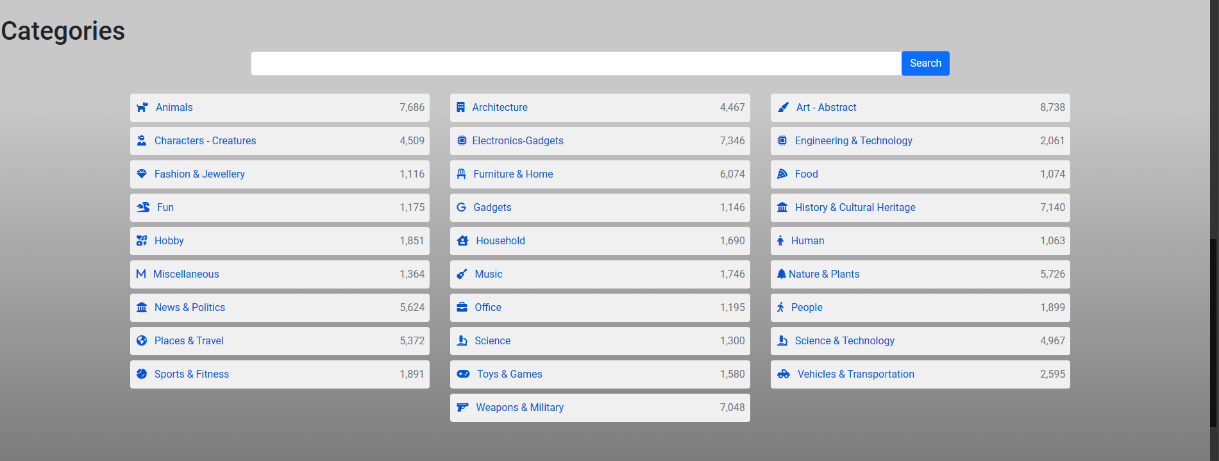Click the dog icon beside Animals

142,108
